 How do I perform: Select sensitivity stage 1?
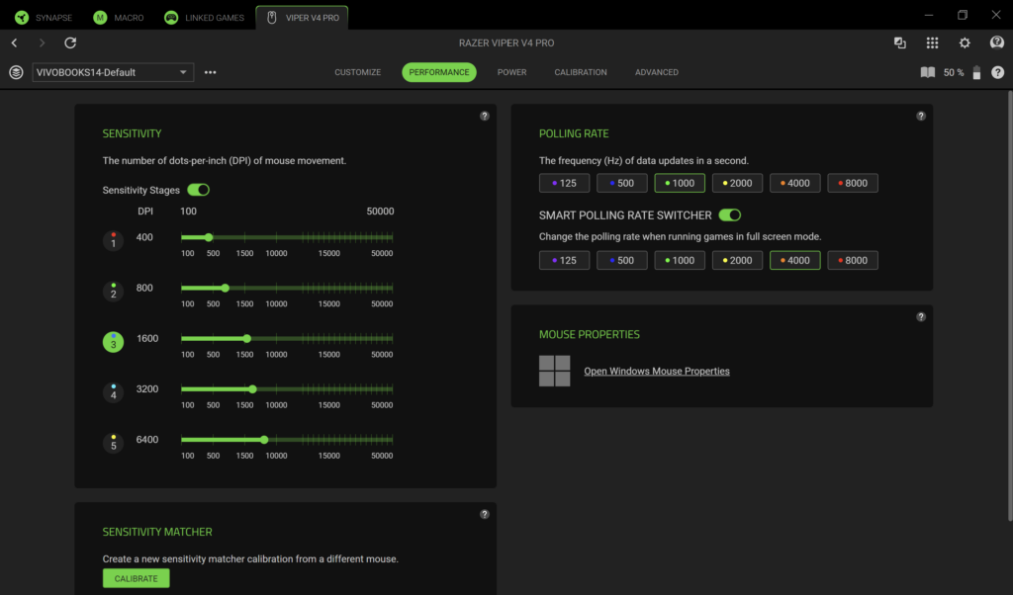click(x=113, y=241)
